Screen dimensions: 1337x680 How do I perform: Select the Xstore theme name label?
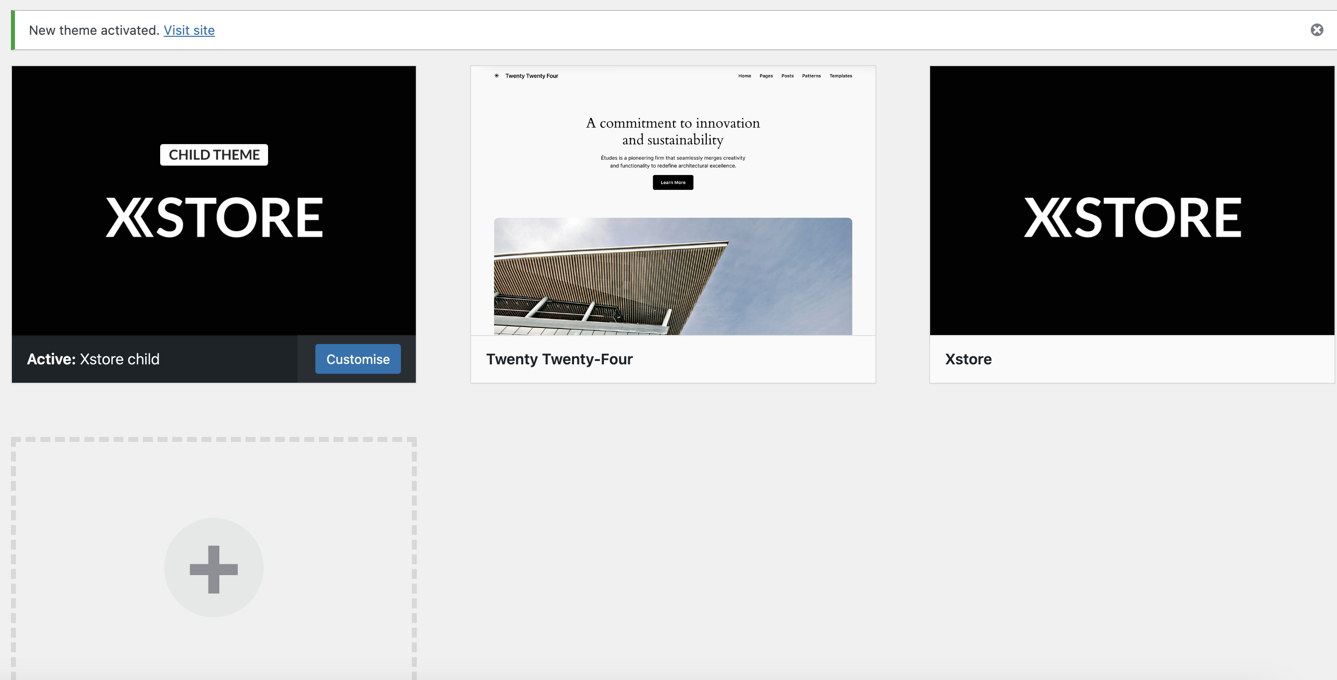(x=968, y=359)
